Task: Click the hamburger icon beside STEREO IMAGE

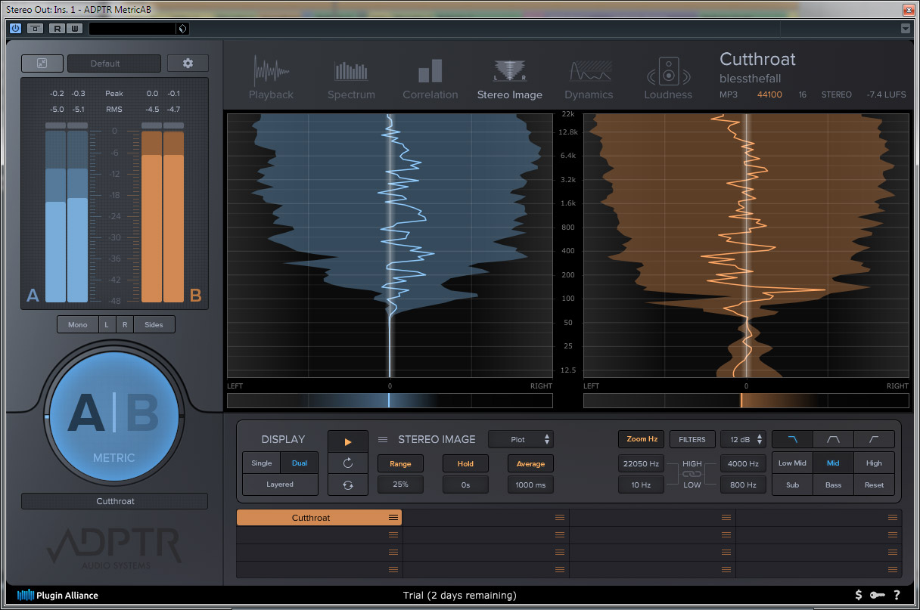Action: (x=383, y=439)
